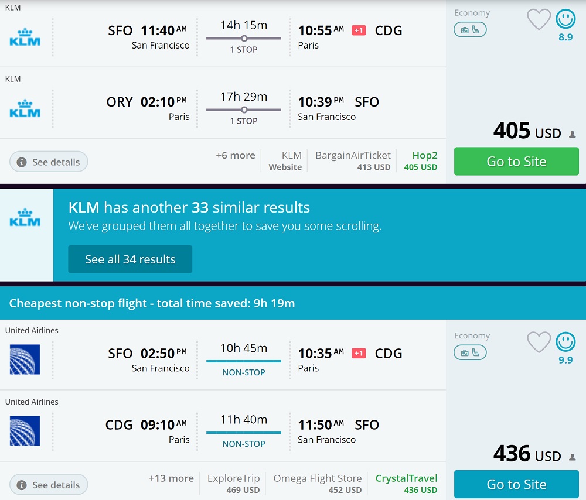Favorite the United Airlines flight heart
Viewport: 586px width, 500px height.
pos(539,342)
